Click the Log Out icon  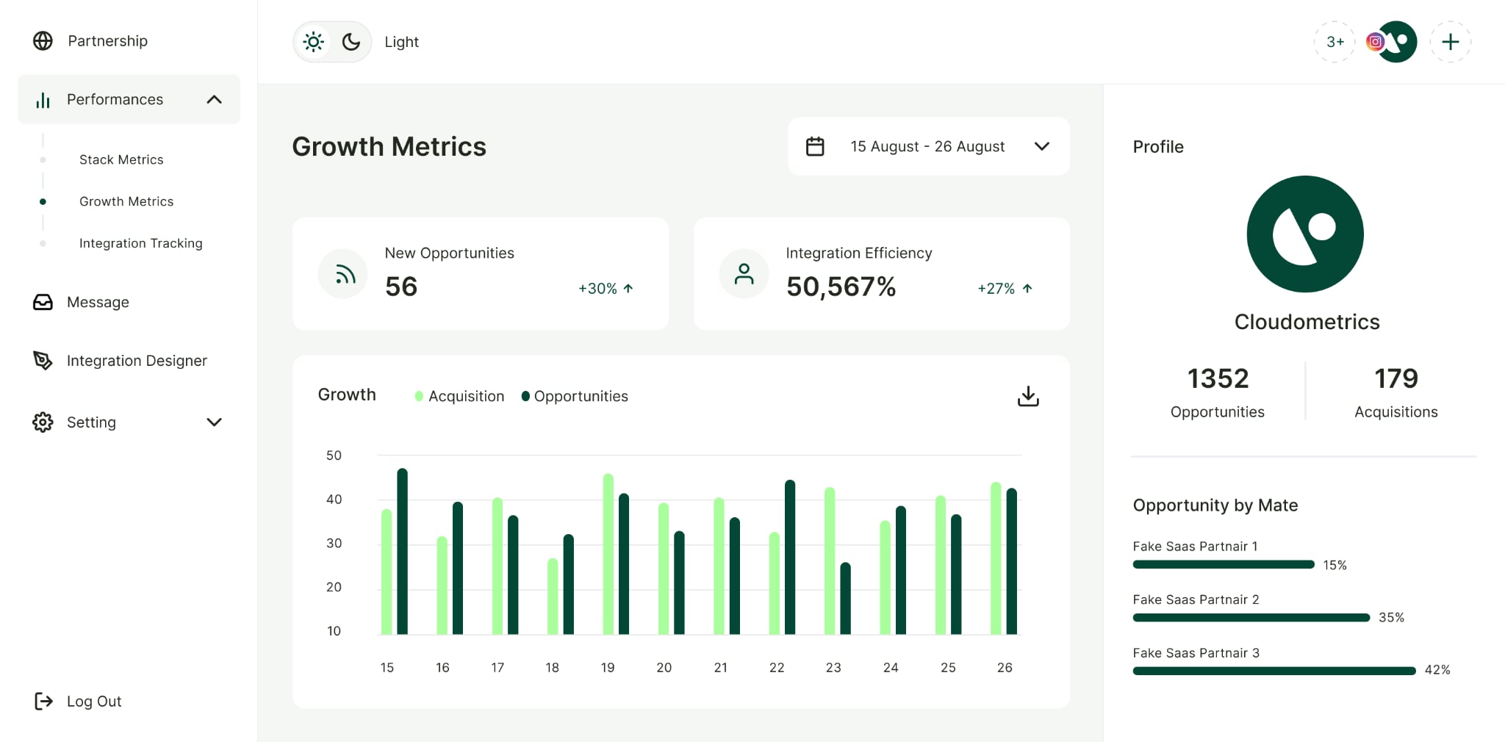click(43, 701)
